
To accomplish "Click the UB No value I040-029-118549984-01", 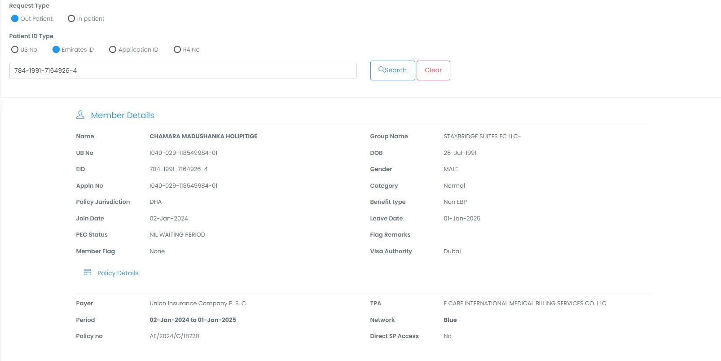I will [x=184, y=153].
